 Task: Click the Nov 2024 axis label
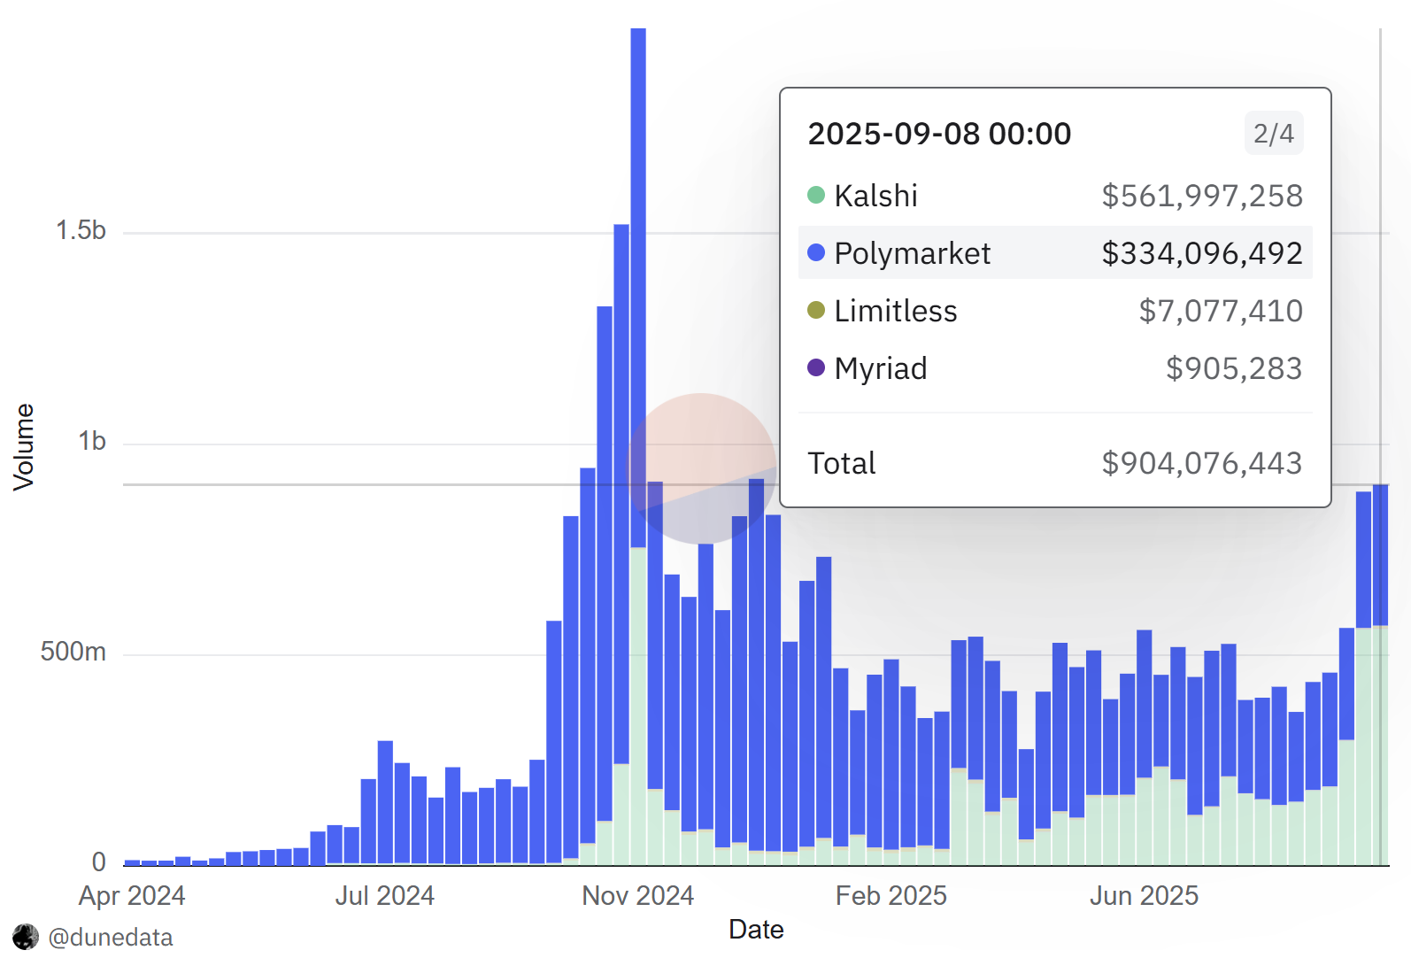(x=637, y=896)
